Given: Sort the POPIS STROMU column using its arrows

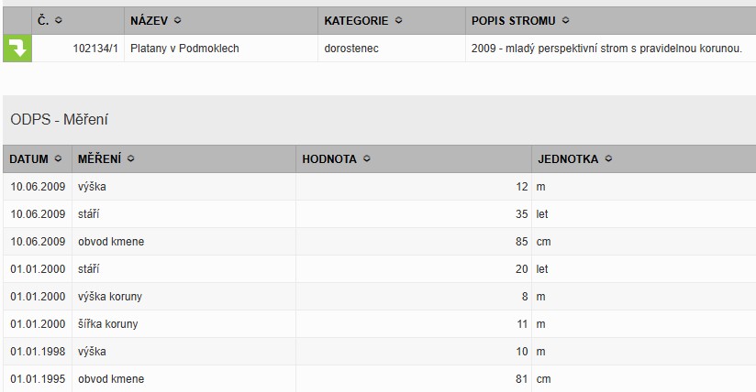Looking at the screenshot, I should point(565,19).
